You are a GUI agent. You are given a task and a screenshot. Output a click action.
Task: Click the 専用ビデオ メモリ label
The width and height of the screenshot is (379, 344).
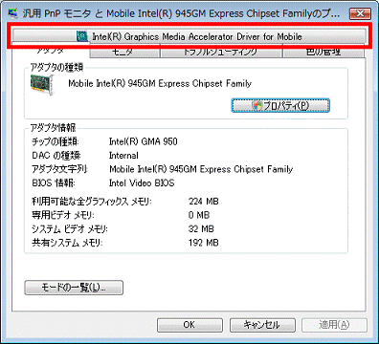pyautogui.click(x=63, y=215)
